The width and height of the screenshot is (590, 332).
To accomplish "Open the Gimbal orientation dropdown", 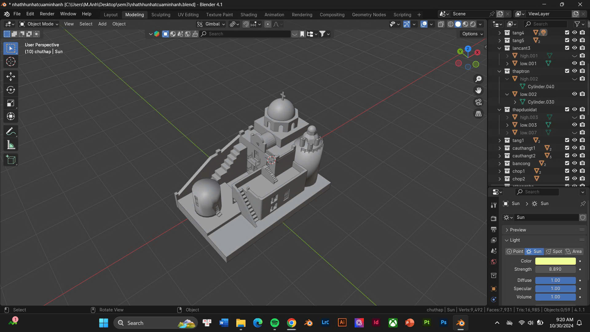I will 211,24.
